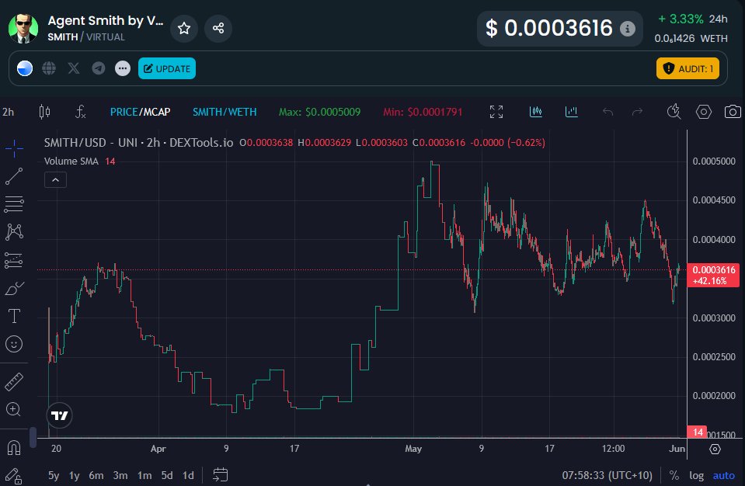The image size is (745, 486).
Task: Open the candlestick chart style menu
Action: coord(44,112)
